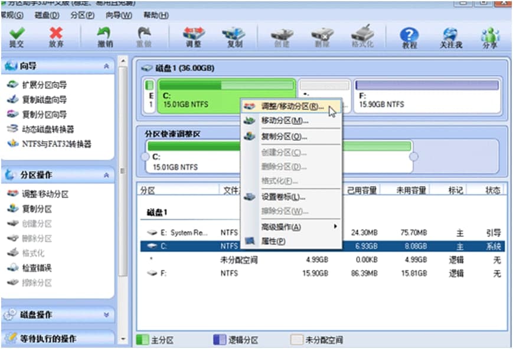Click the 已用容量 column header
Screen dimensions: 513x349
pyautogui.click(x=361, y=190)
